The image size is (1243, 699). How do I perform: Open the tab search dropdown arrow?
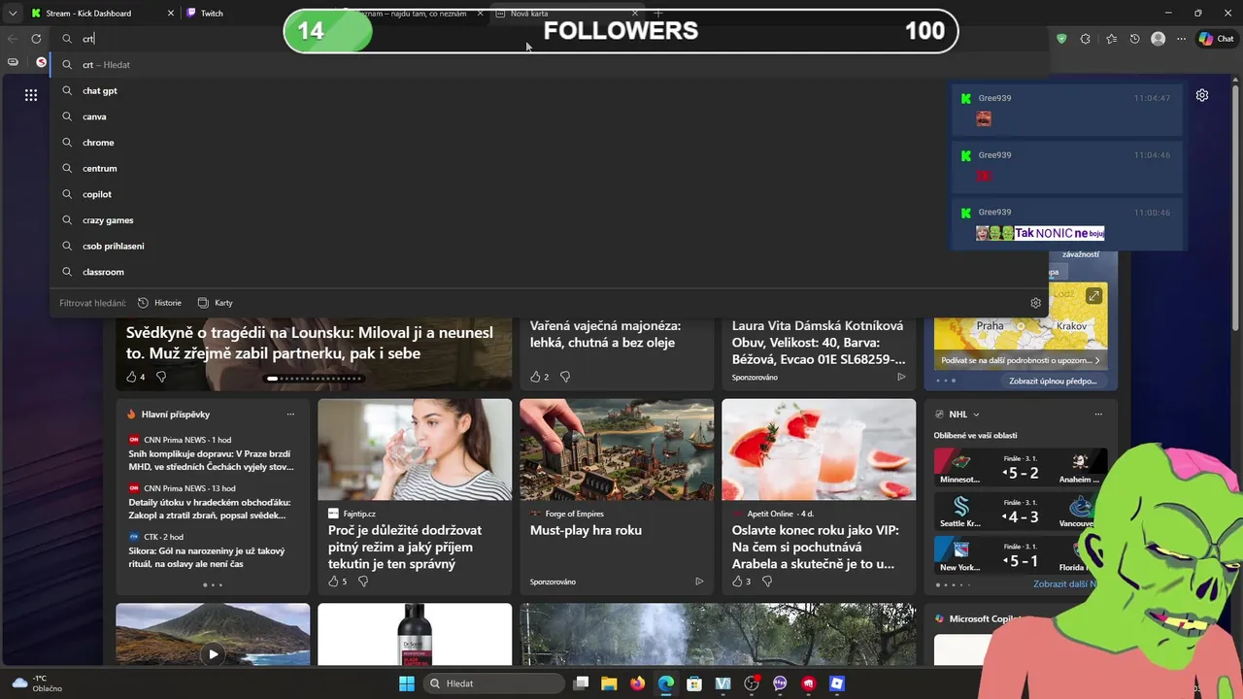(x=13, y=14)
